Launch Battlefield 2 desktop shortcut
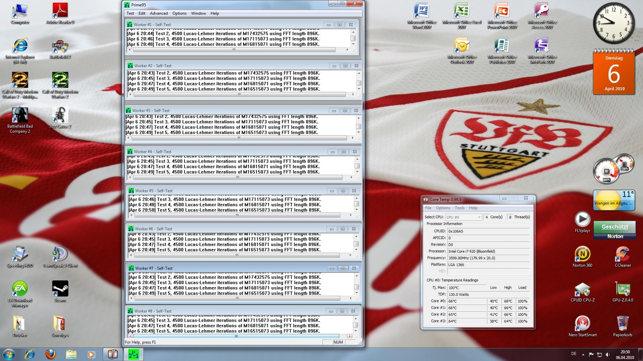 pos(60,49)
